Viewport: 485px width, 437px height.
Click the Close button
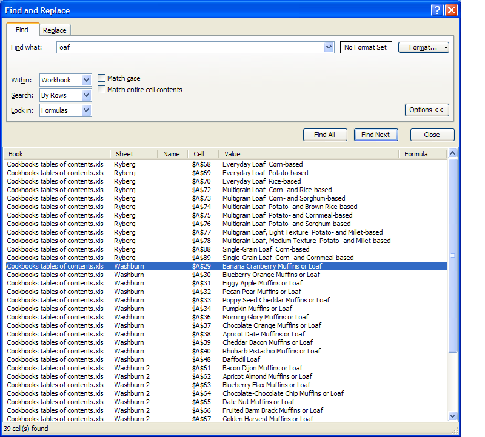[x=432, y=135]
